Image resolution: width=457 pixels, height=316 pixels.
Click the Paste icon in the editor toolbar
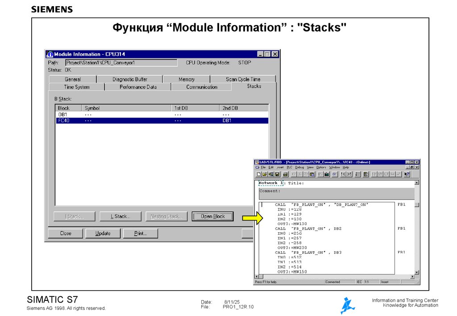312,174
